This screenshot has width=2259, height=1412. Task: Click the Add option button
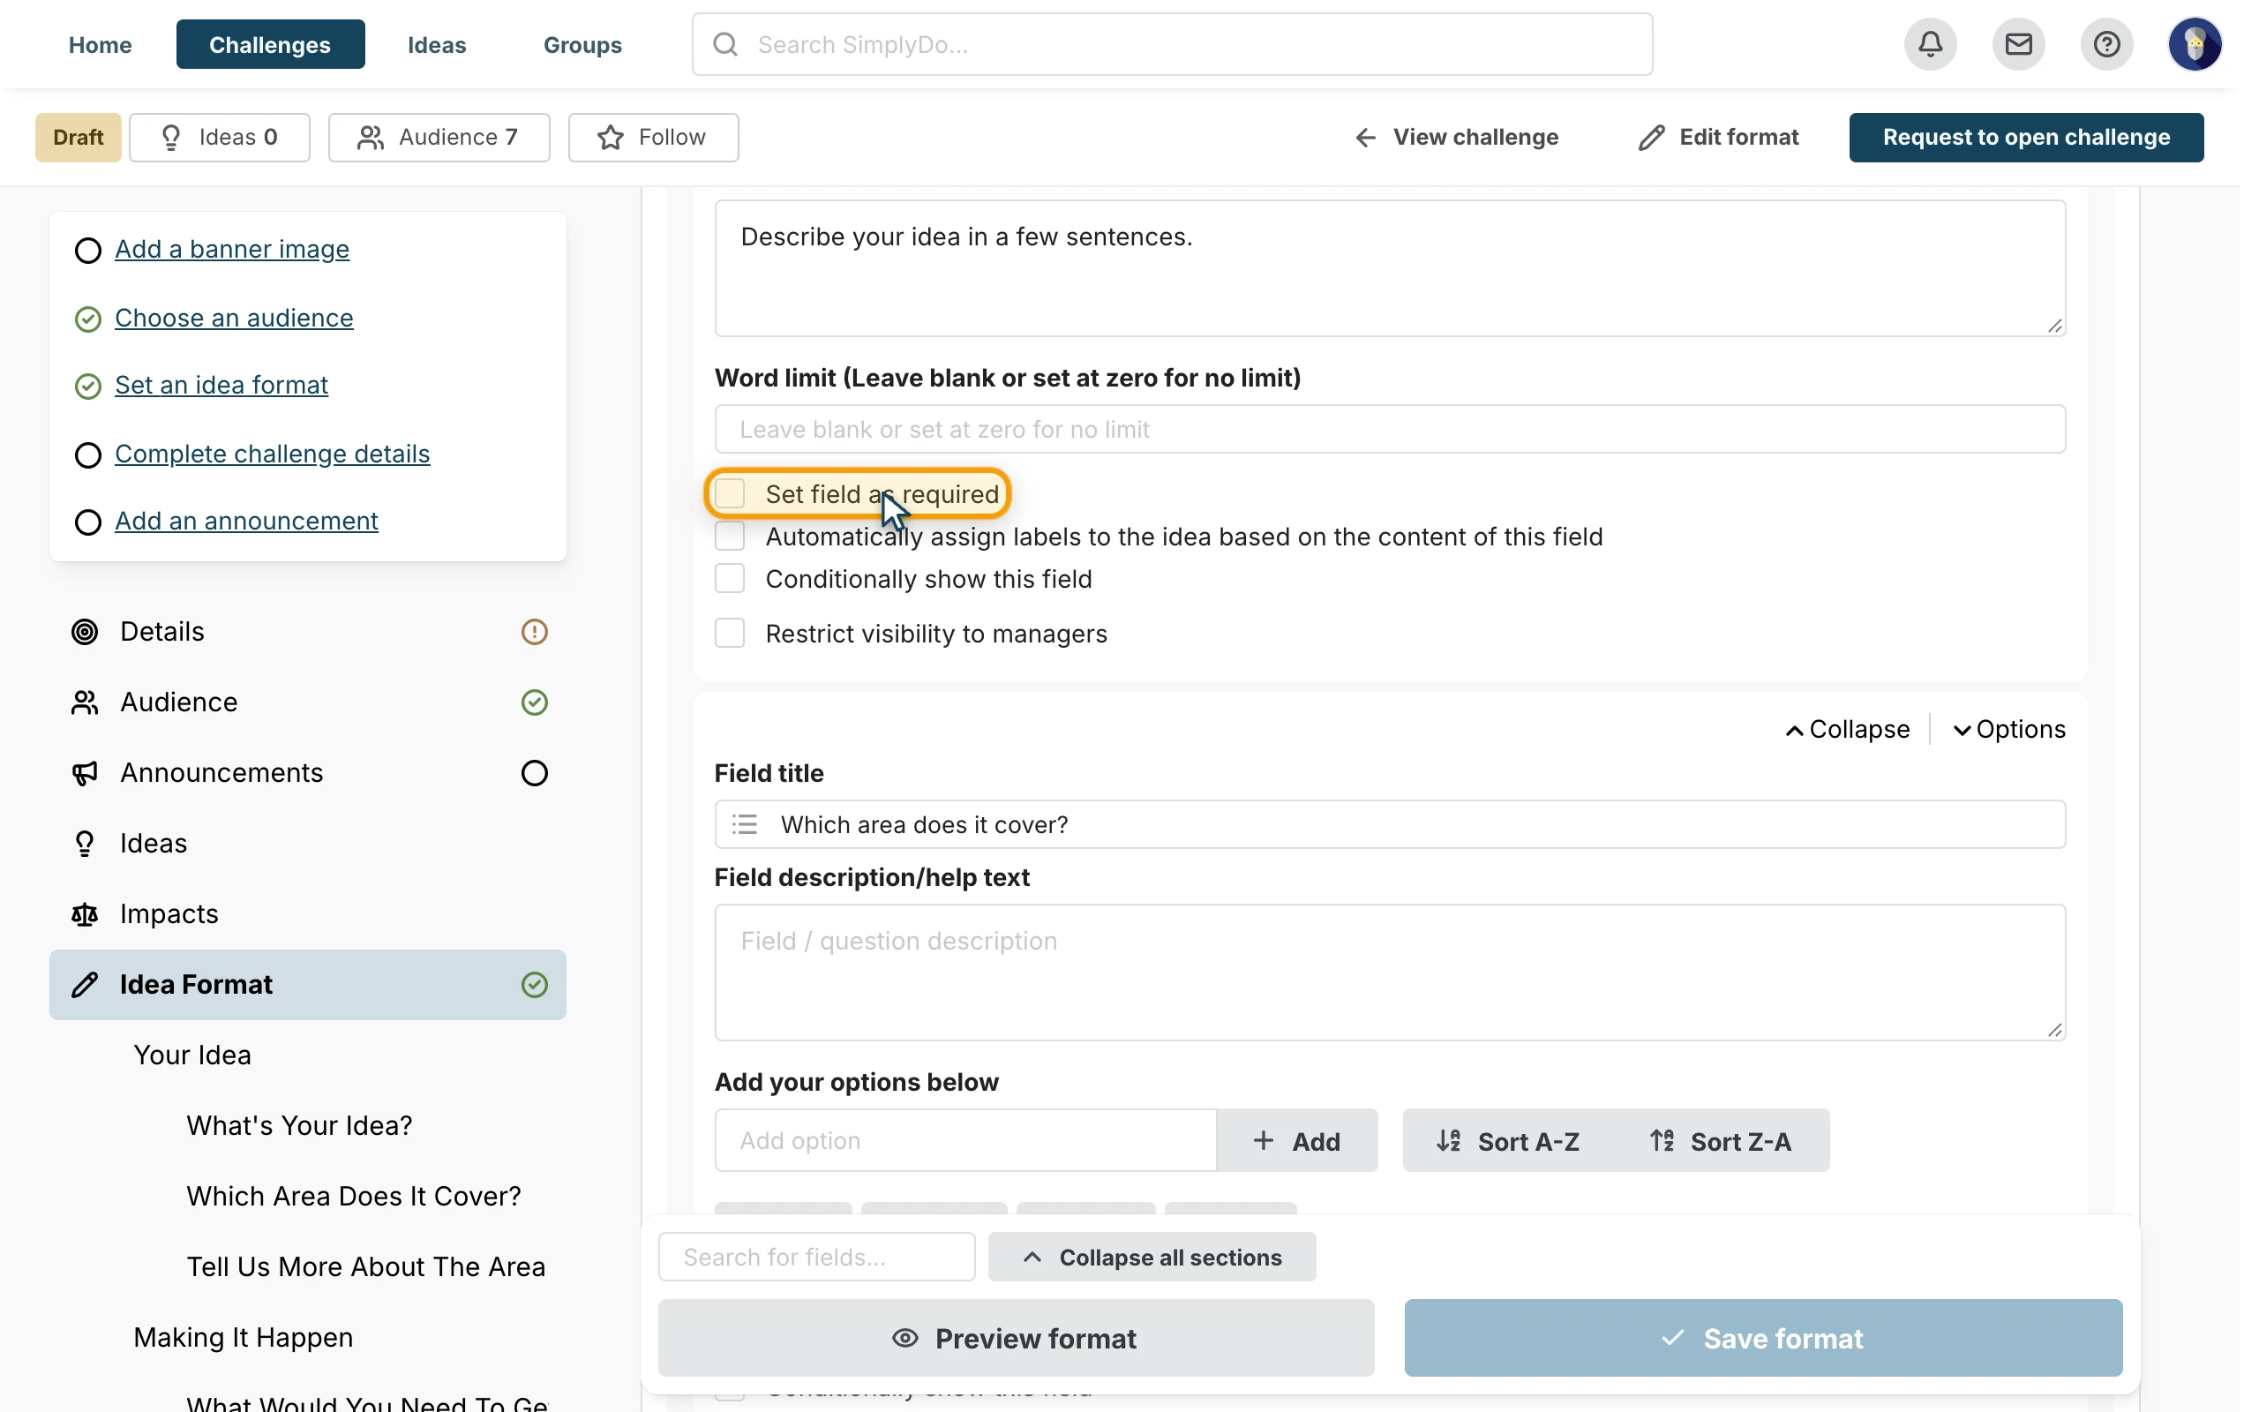point(1296,1140)
